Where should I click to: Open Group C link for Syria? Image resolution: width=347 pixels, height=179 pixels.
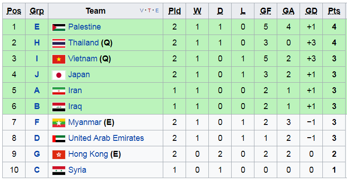tap(37, 170)
